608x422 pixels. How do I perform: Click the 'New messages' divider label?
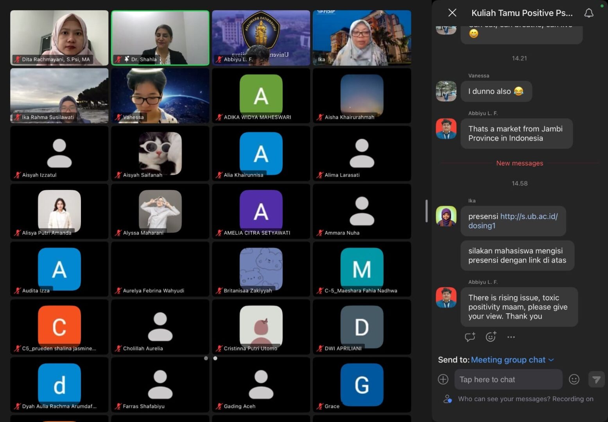(x=520, y=163)
